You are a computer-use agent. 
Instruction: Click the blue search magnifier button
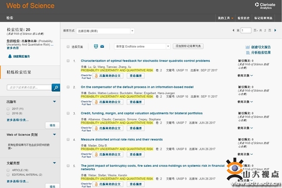click(55, 87)
